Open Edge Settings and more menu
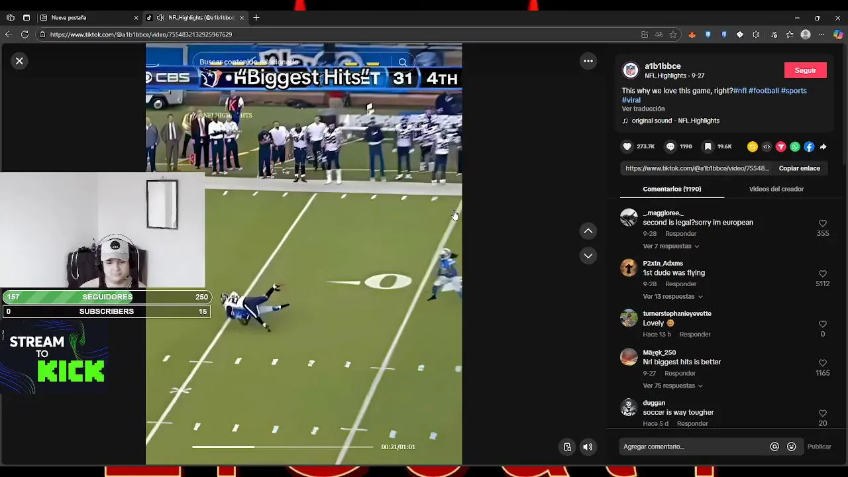This screenshot has width=848, height=477. click(x=821, y=34)
